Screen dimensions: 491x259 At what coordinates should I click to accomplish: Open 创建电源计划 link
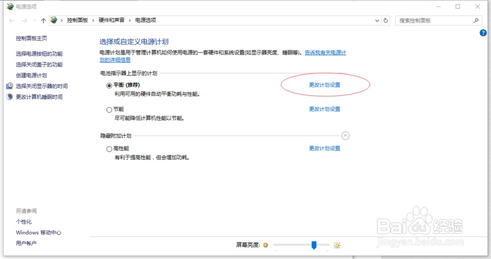pos(31,75)
